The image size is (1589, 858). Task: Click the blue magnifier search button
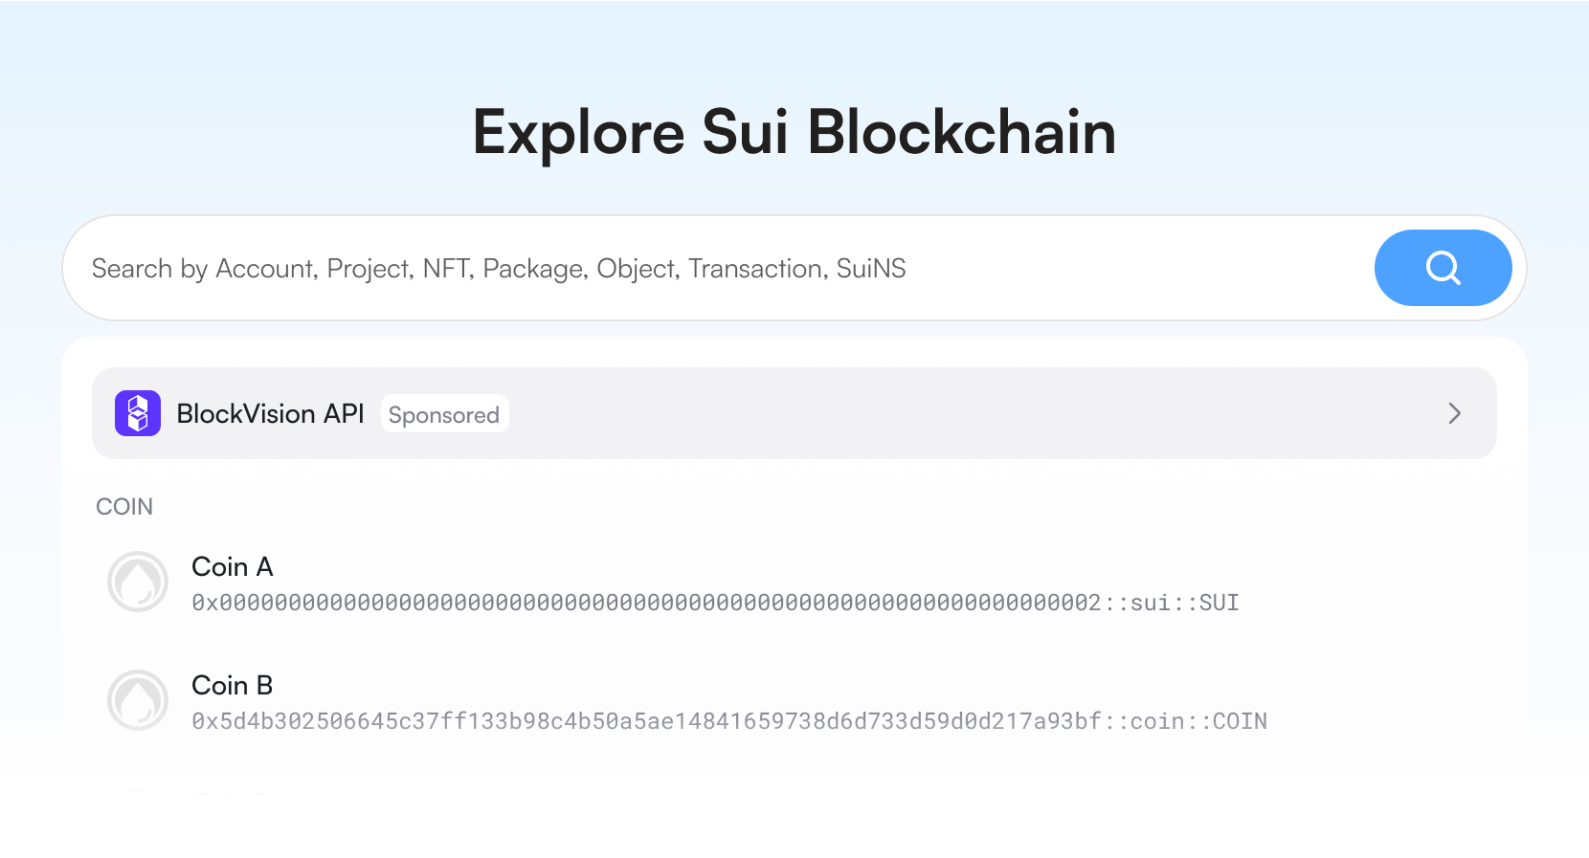pyautogui.click(x=1443, y=268)
